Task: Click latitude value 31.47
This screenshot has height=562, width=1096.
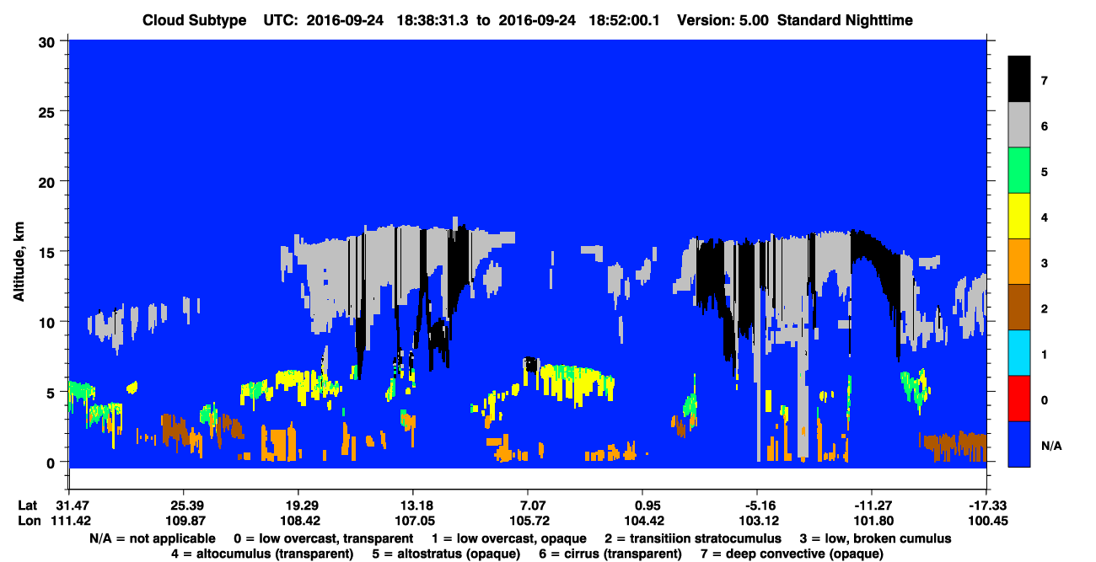Action: click(68, 506)
